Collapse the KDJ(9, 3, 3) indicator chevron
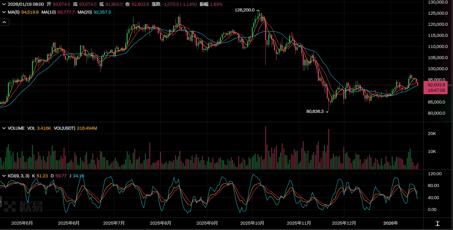The image size is (453, 230). (x=4, y=176)
